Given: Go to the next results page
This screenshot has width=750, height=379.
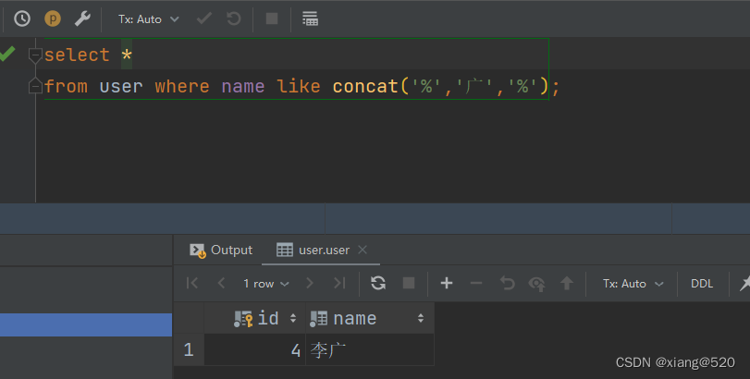Looking at the screenshot, I should (310, 283).
